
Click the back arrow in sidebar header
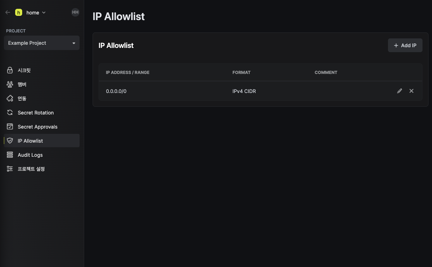pyautogui.click(x=8, y=12)
